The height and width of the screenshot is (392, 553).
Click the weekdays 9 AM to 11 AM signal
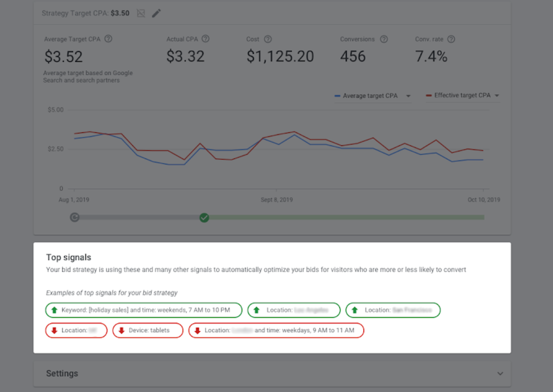point(276,330)
